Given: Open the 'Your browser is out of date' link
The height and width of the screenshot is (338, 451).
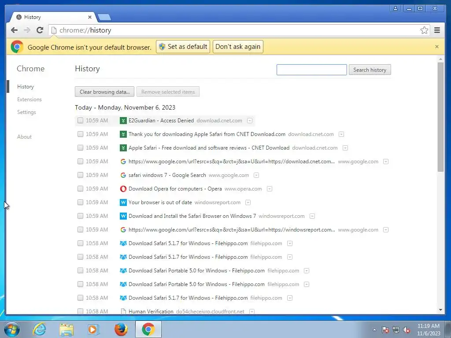Looking at the screenshot, I should (x=160, y=202).
